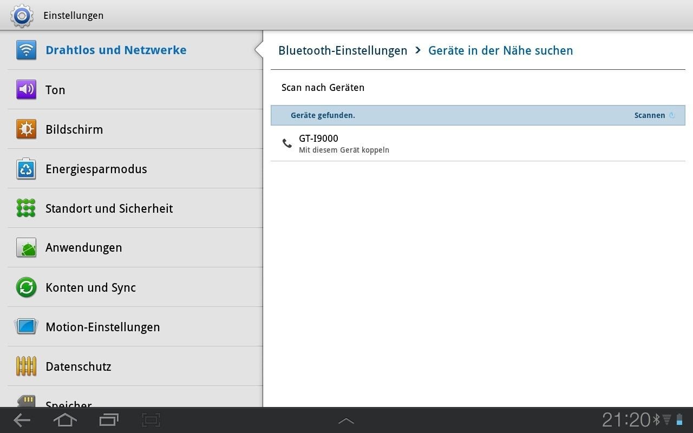Go back to Bluetooth-Einstellungen breadcrumb
The image size is (693, 433).
343,50
